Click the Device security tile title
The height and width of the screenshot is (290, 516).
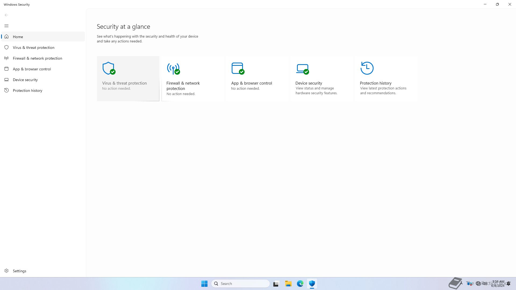tap(309, 83)
